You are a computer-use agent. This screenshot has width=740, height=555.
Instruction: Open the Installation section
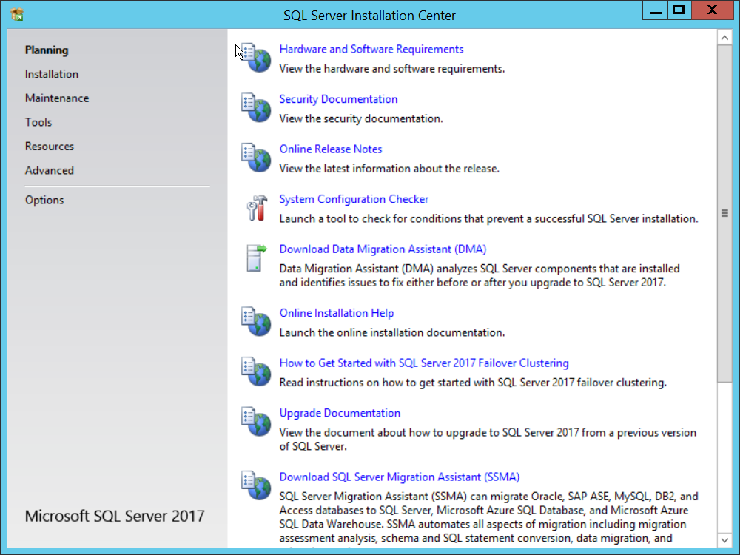(x=51, y=74)
